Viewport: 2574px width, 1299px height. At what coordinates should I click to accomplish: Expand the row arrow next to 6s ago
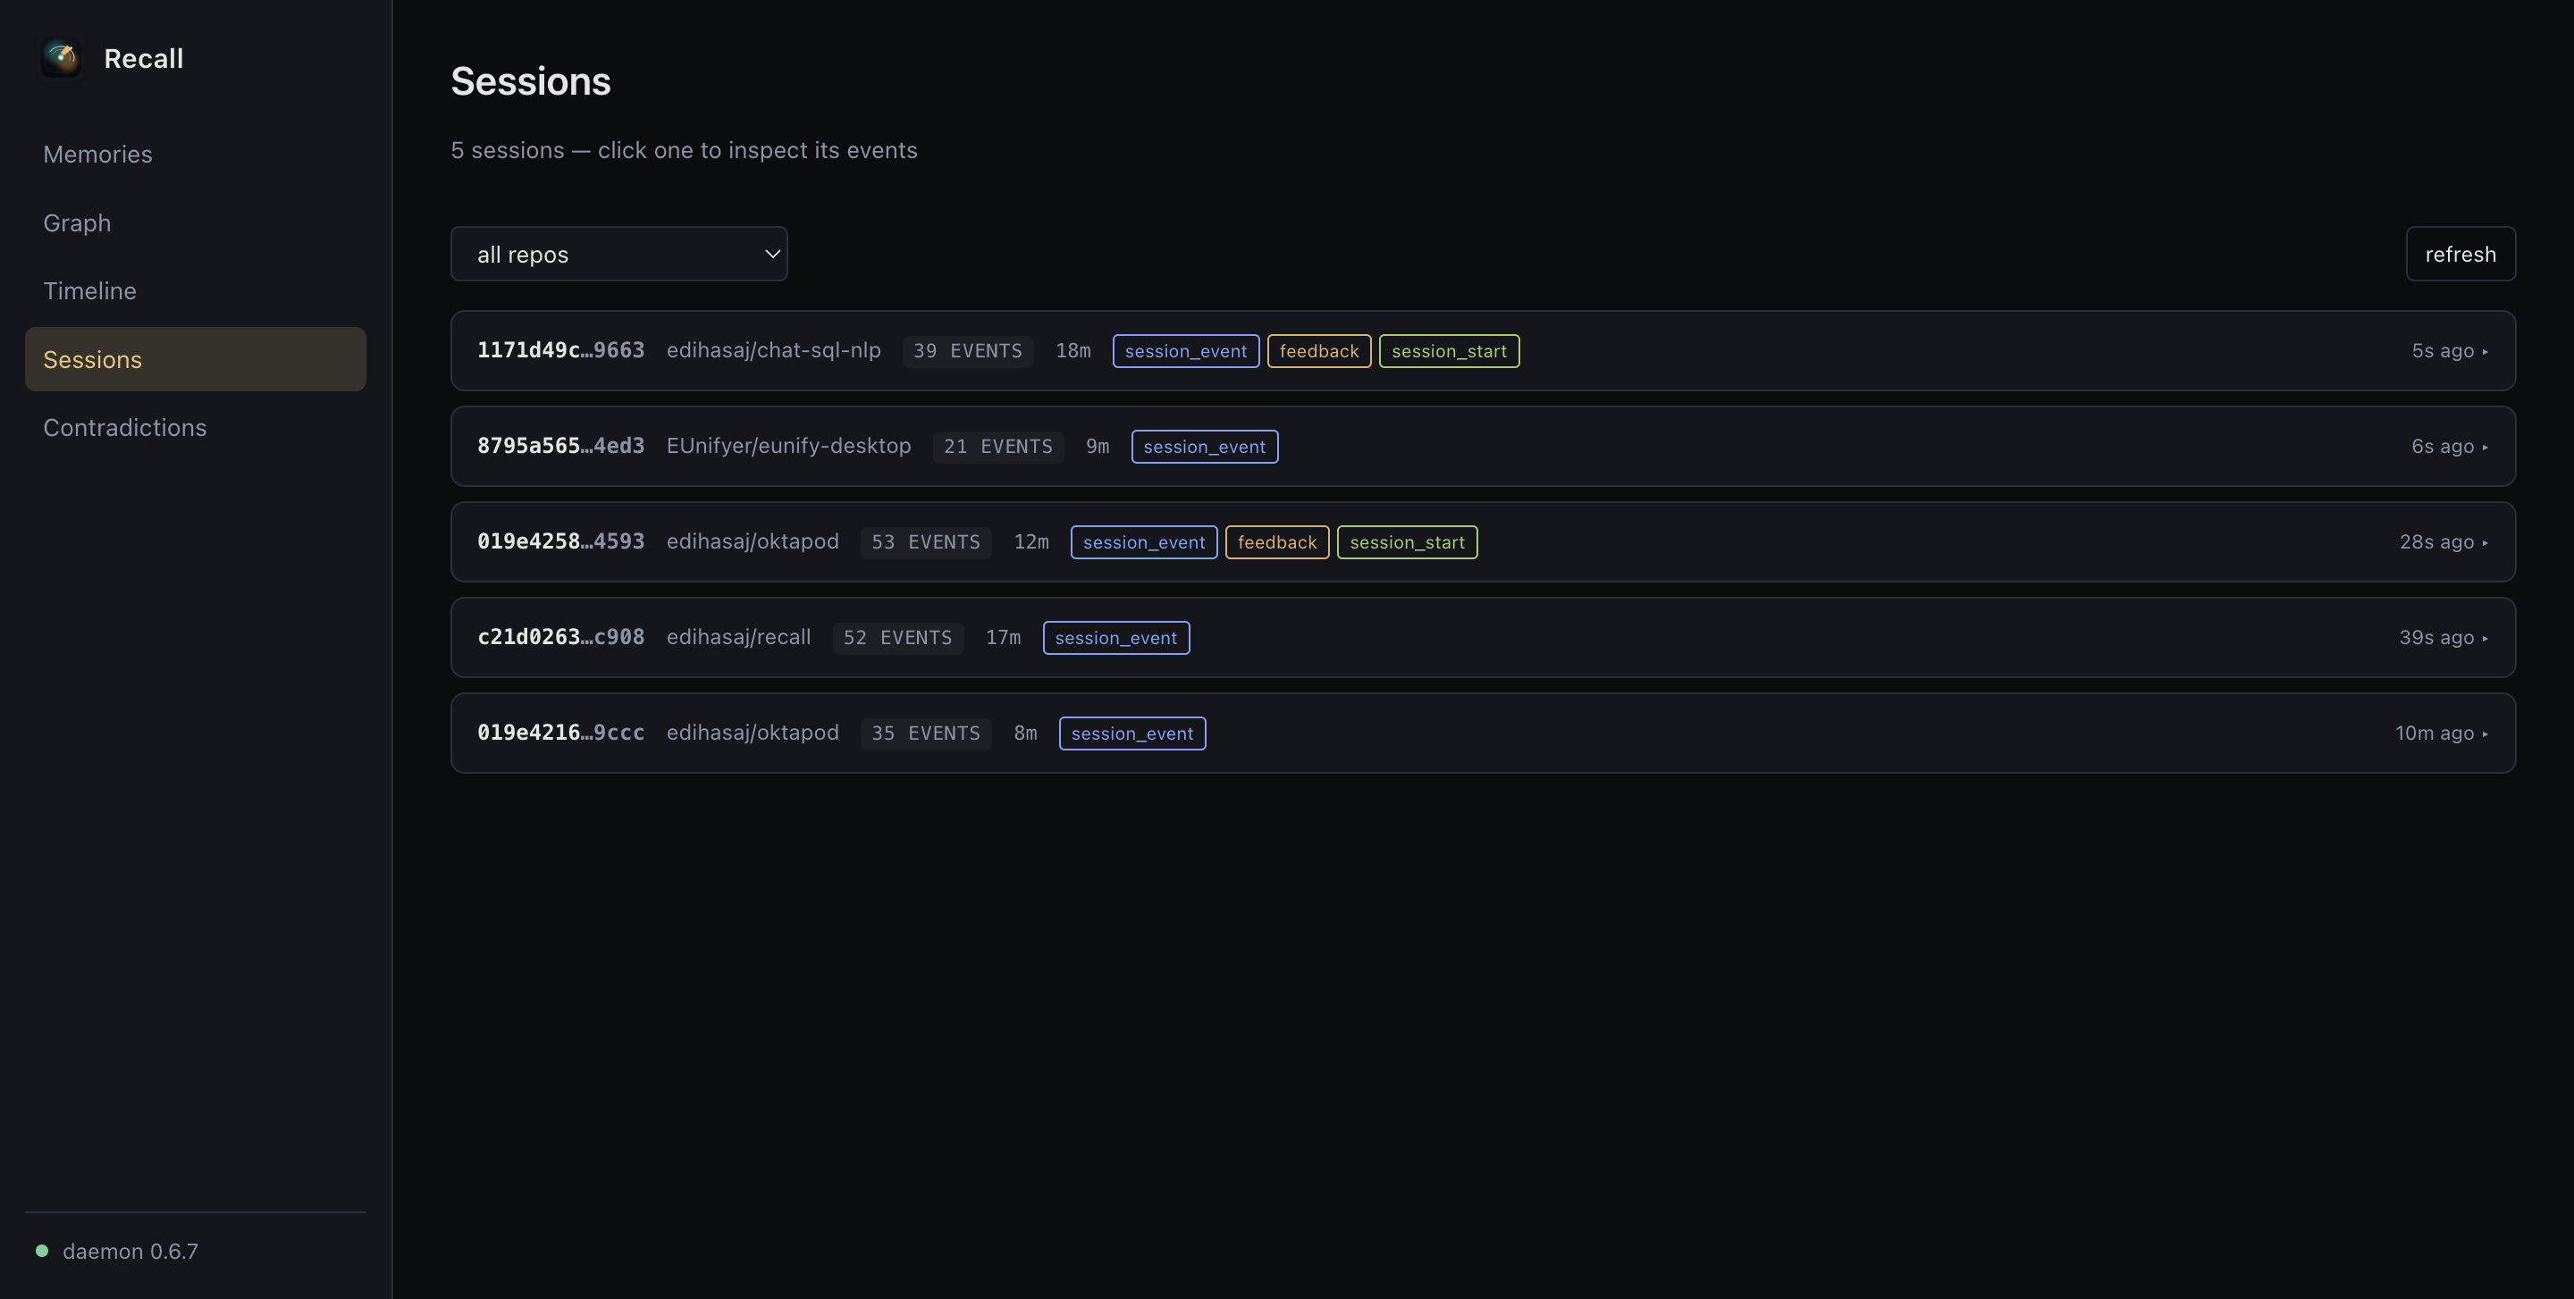pos(2485,448)
